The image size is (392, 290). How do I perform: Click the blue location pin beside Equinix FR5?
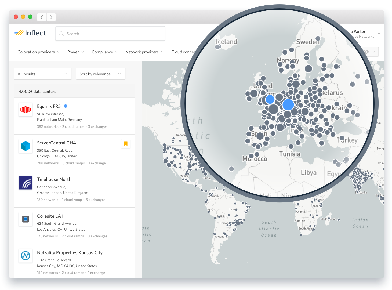tap(66, 106)
